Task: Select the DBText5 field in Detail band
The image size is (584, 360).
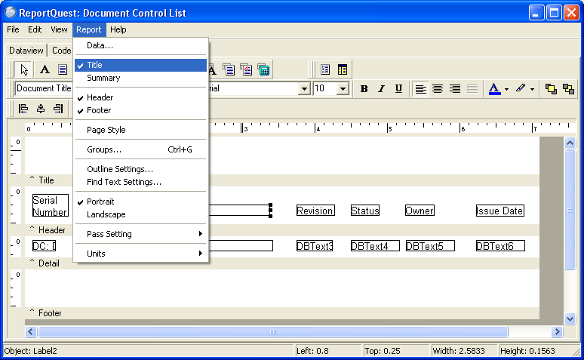Action: click(430, 246)
